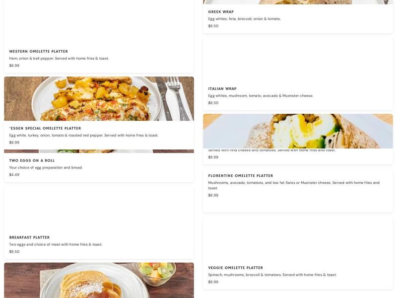Click the Florentine Omelette Platter description text

(294, 185)
